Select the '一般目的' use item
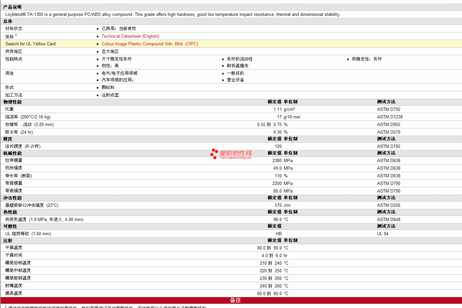This screenshot has height=308, width=462. click(236, 73)
